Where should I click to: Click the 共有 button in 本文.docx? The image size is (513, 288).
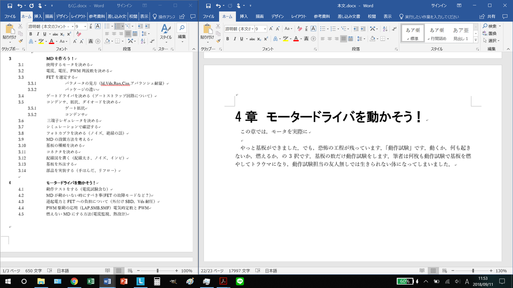pyautogui.click(x=487, y=16)
